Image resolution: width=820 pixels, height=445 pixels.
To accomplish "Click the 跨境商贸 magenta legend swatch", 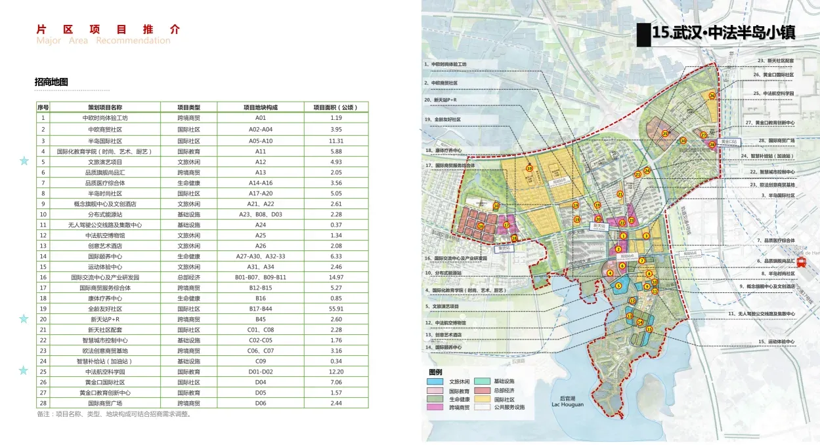I will point(435,407).
